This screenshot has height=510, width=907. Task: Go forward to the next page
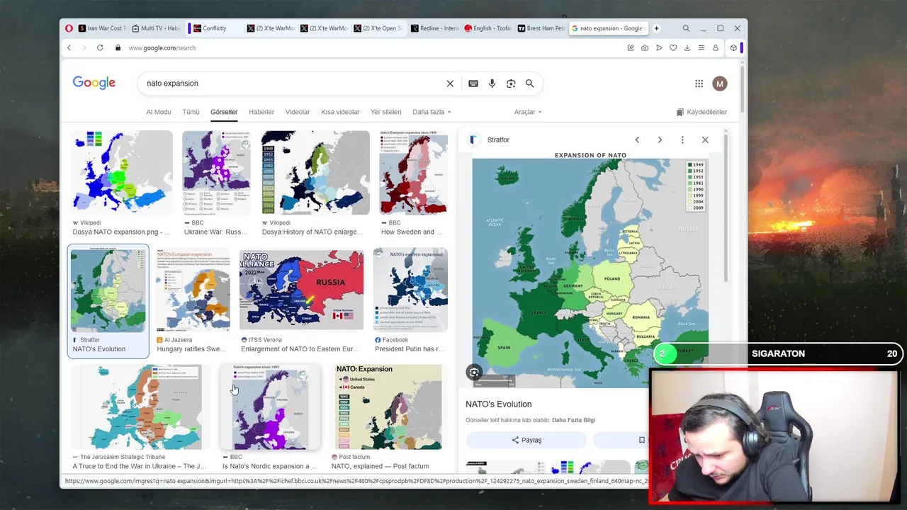[x=84, y=47]
